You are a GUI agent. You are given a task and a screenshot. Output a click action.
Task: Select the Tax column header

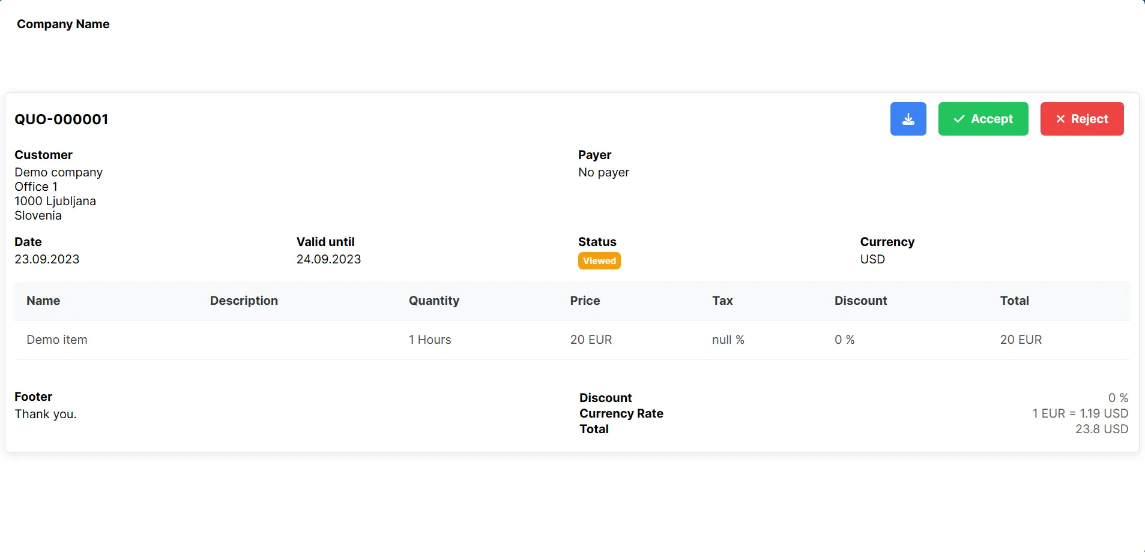(722, 301)
